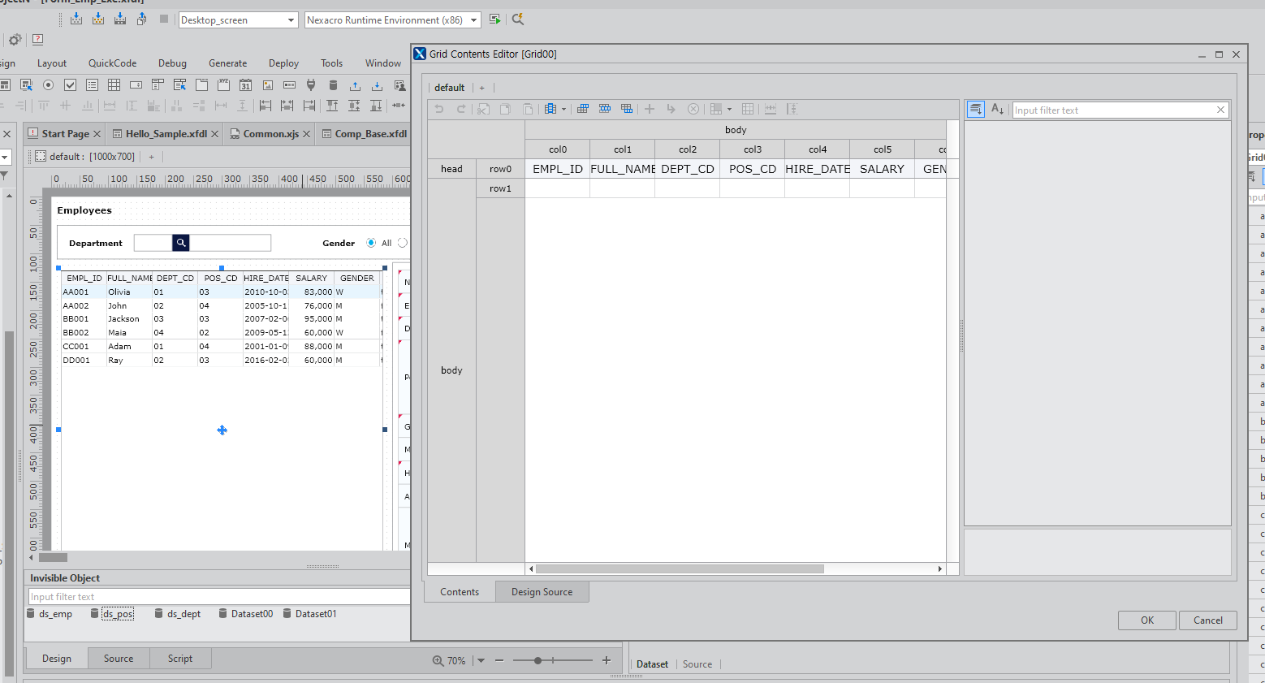Select the col3 column header in grid editor

753,149
